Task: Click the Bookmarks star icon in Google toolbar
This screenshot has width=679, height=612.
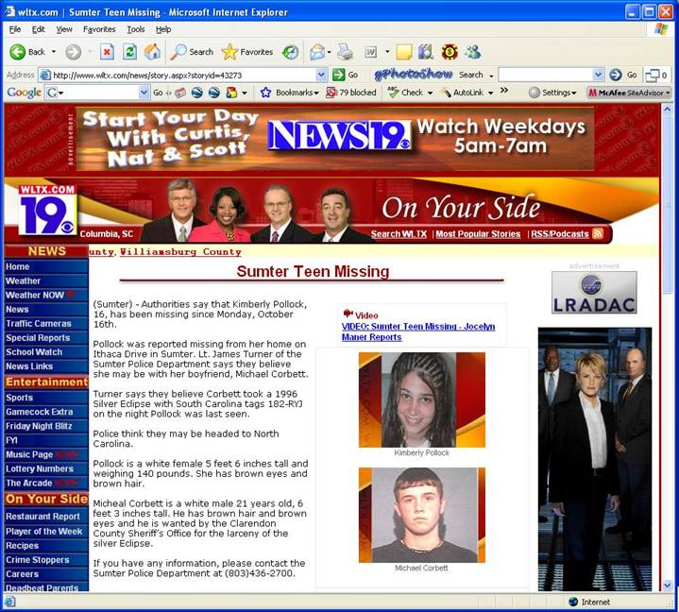Action: 265,93
